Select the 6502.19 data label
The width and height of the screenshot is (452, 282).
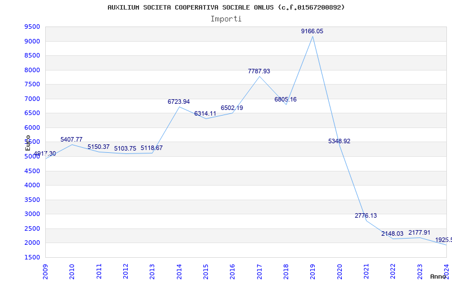(232, 108)
